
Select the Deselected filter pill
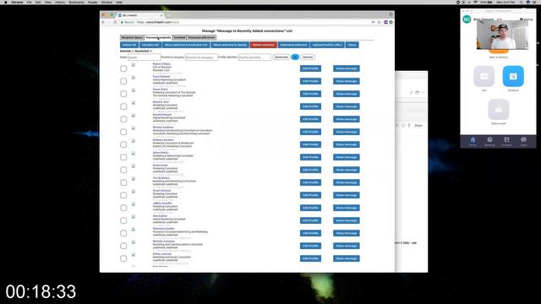[281, 57]
